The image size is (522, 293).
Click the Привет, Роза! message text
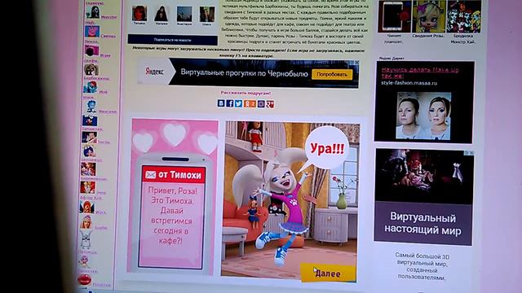(172, 191)
